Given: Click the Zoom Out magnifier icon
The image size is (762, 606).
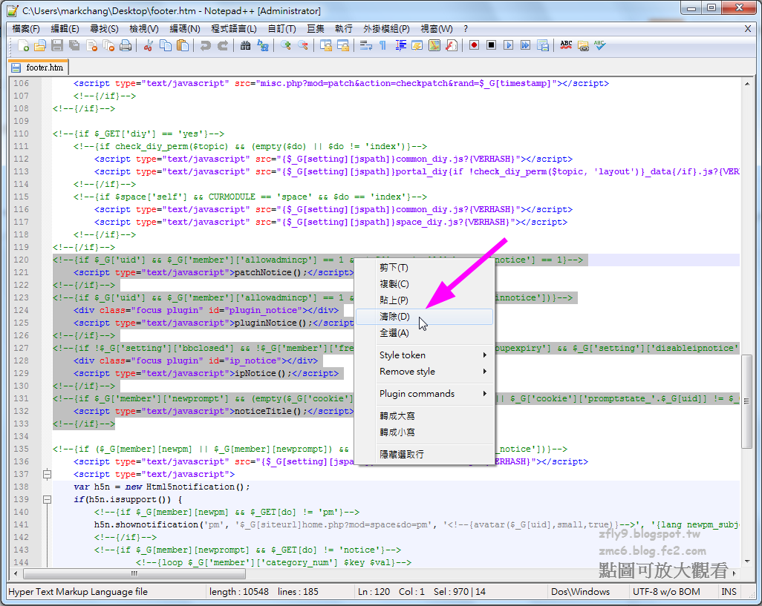Looking at the screenshot, I should pos(303,45).
